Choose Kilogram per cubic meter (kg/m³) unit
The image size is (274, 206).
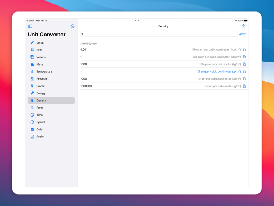[x=220, y=64]
